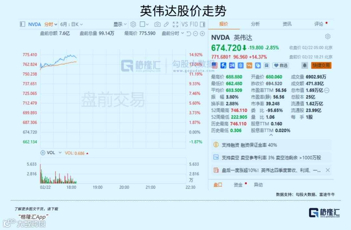The height and width of the screenshot is (230, 351).
Task: Click the 最高价 688.880 value
Action: click(x=234, y=77)
